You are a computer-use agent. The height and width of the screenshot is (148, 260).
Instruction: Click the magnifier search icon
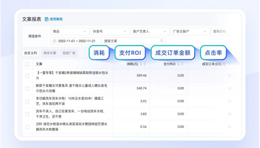point(162,41)
